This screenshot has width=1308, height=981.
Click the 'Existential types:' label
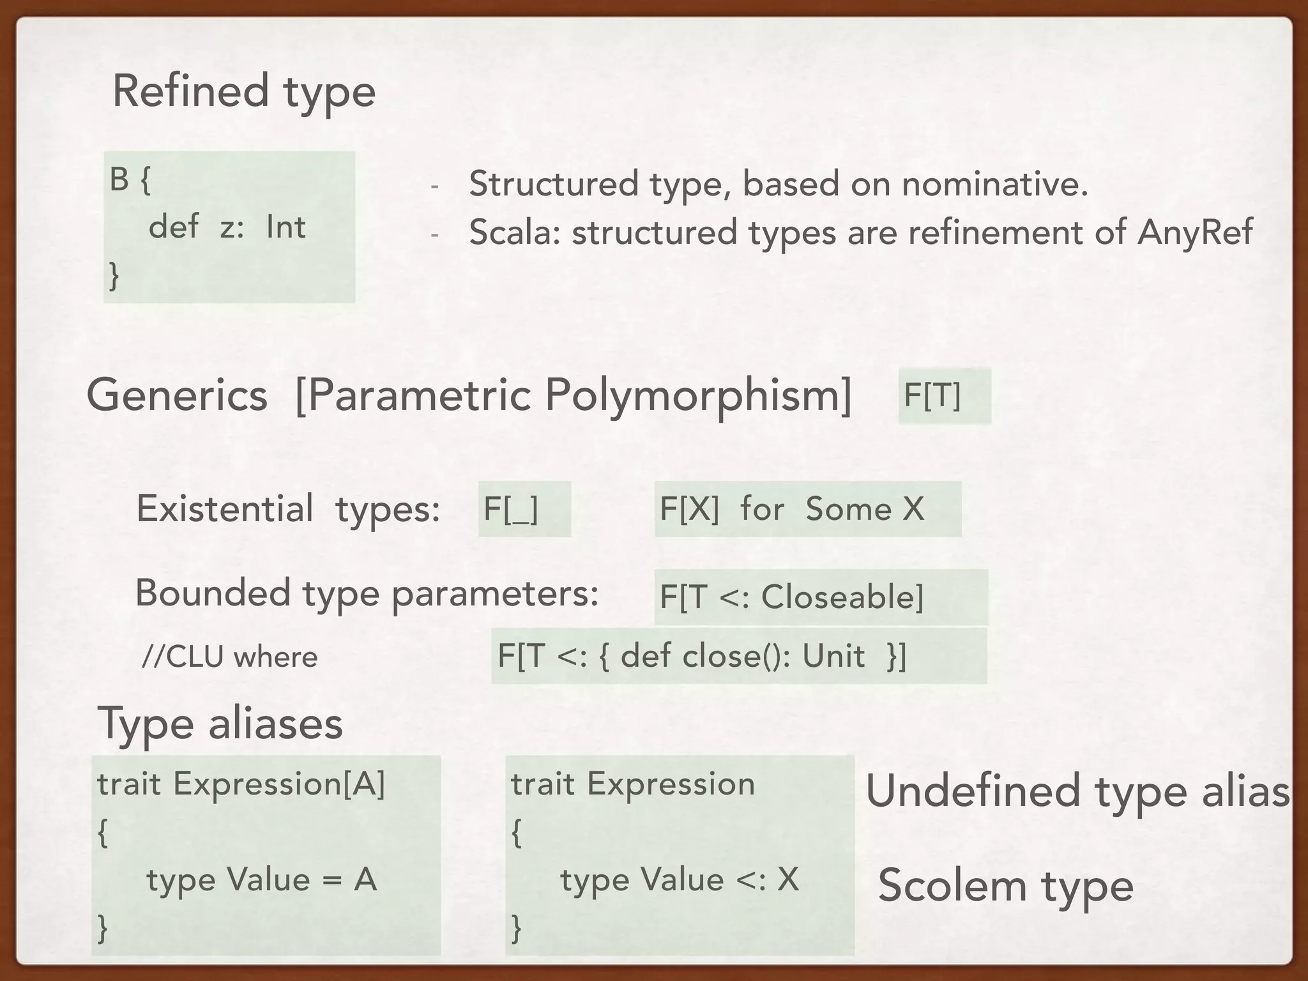tap(288, 509)
